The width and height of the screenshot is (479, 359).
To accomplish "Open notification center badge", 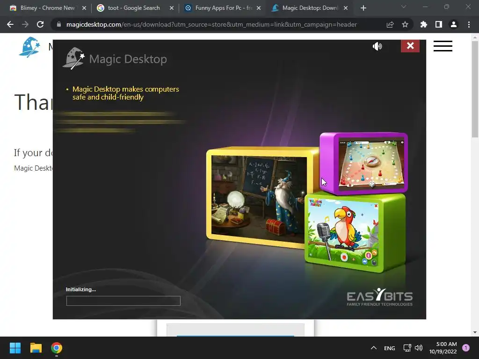I will (466, 348).
